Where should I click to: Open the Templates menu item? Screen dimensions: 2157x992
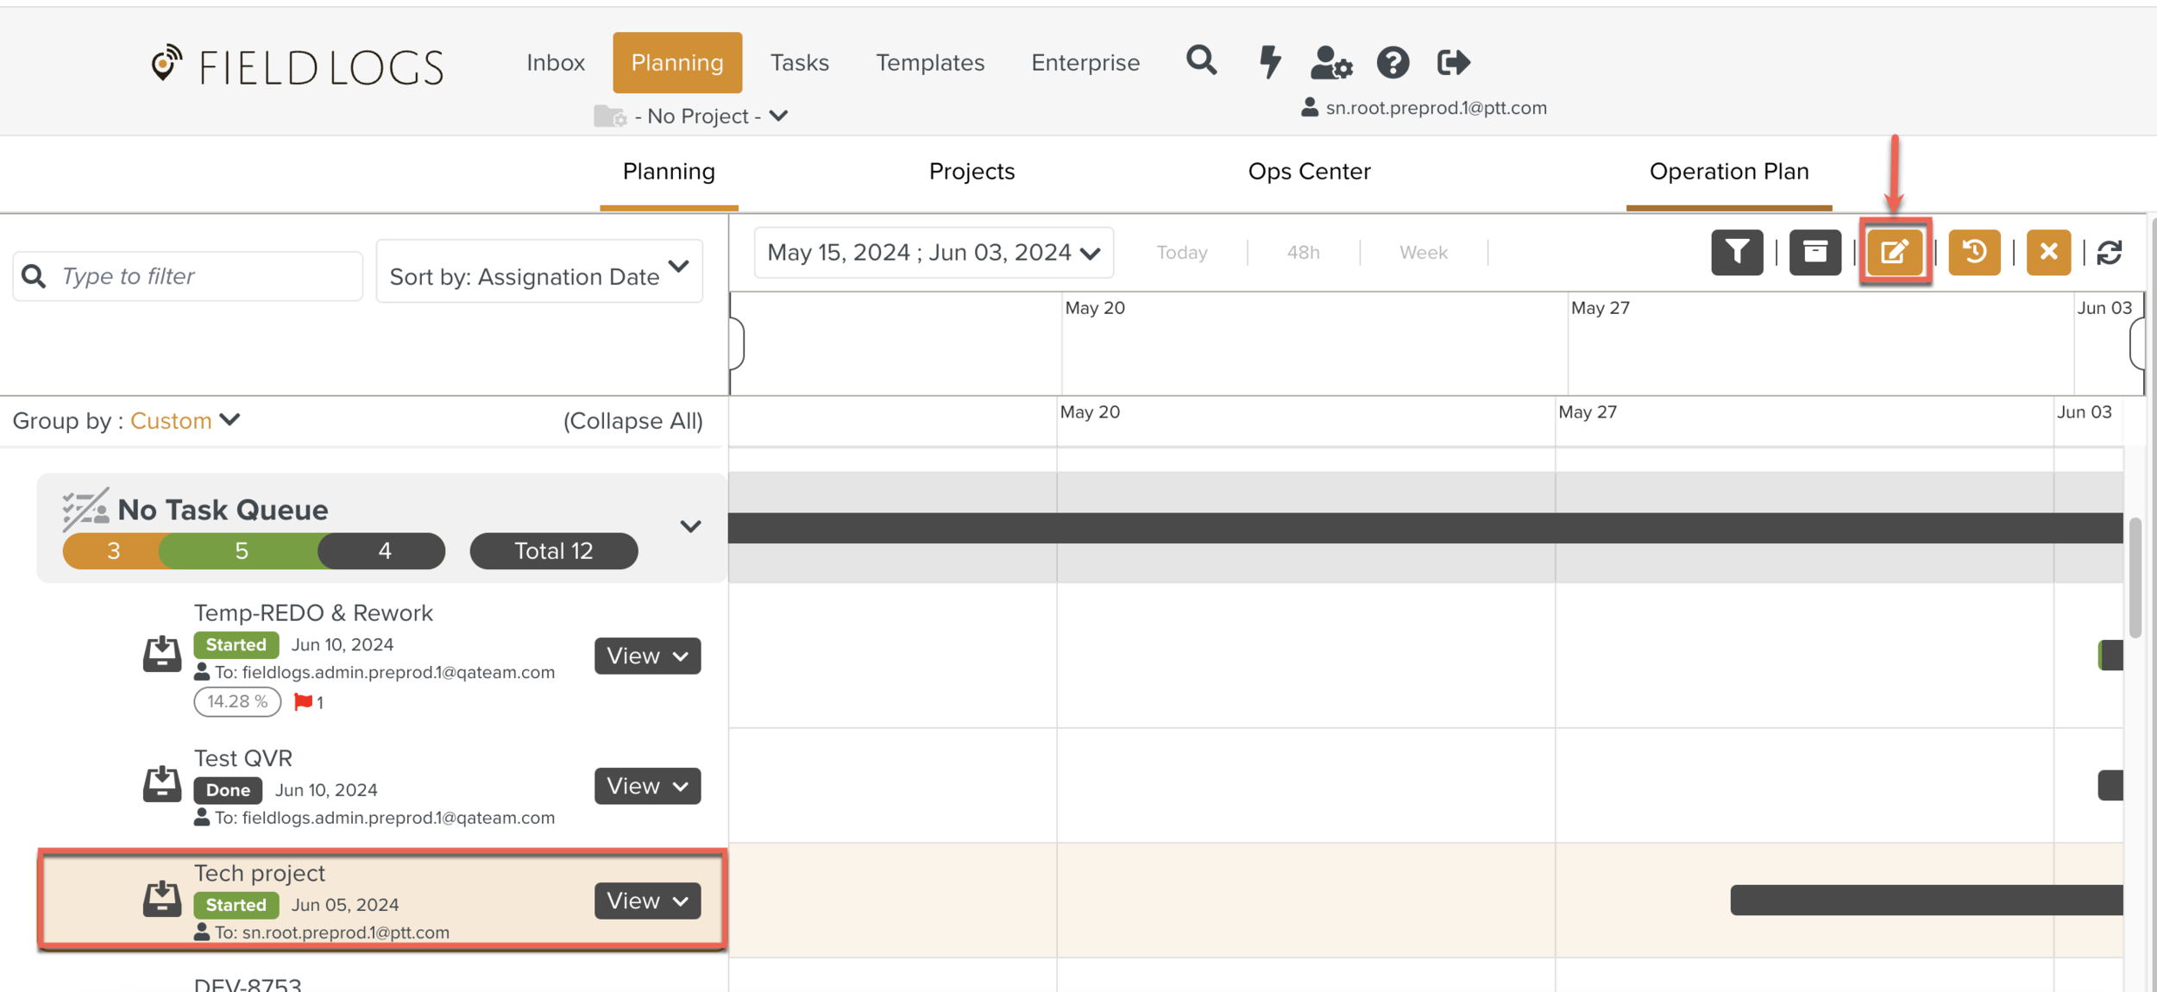tap(929, 62)
